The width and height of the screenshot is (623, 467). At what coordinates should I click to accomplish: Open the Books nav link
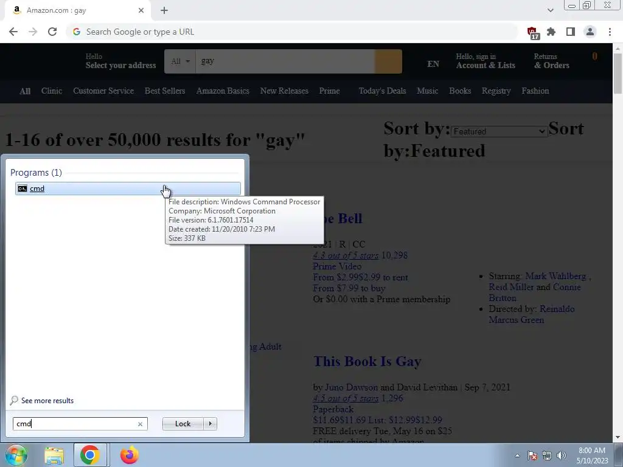click(x=460, y=91)
